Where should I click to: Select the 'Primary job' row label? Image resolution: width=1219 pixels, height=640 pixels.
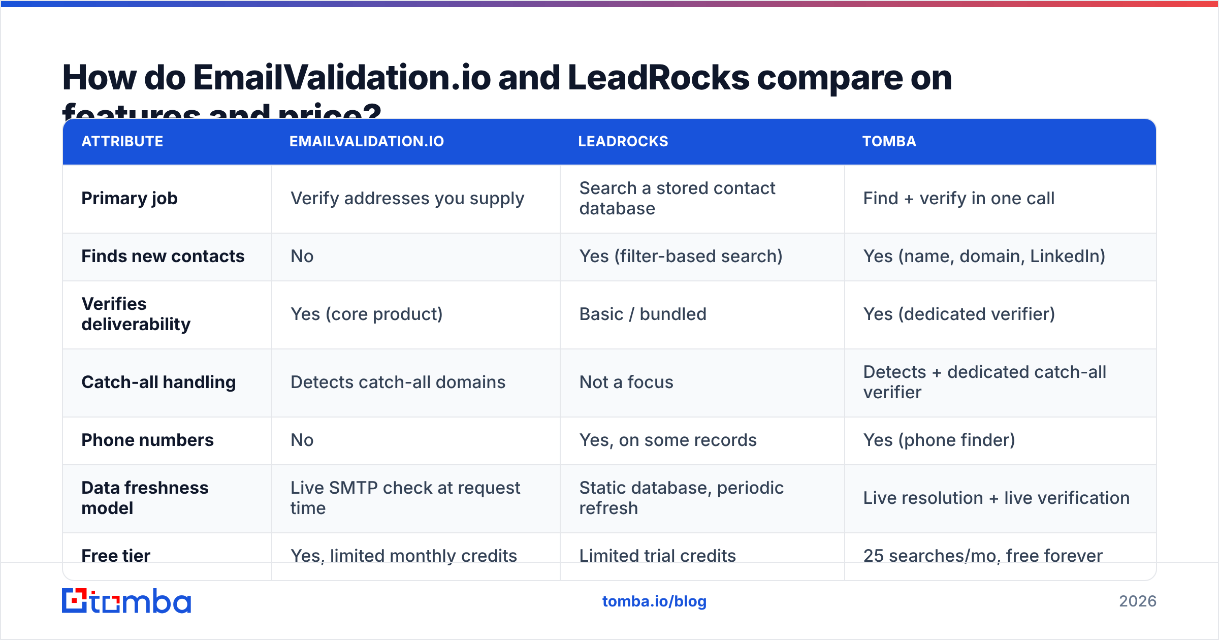pos(130,199)
